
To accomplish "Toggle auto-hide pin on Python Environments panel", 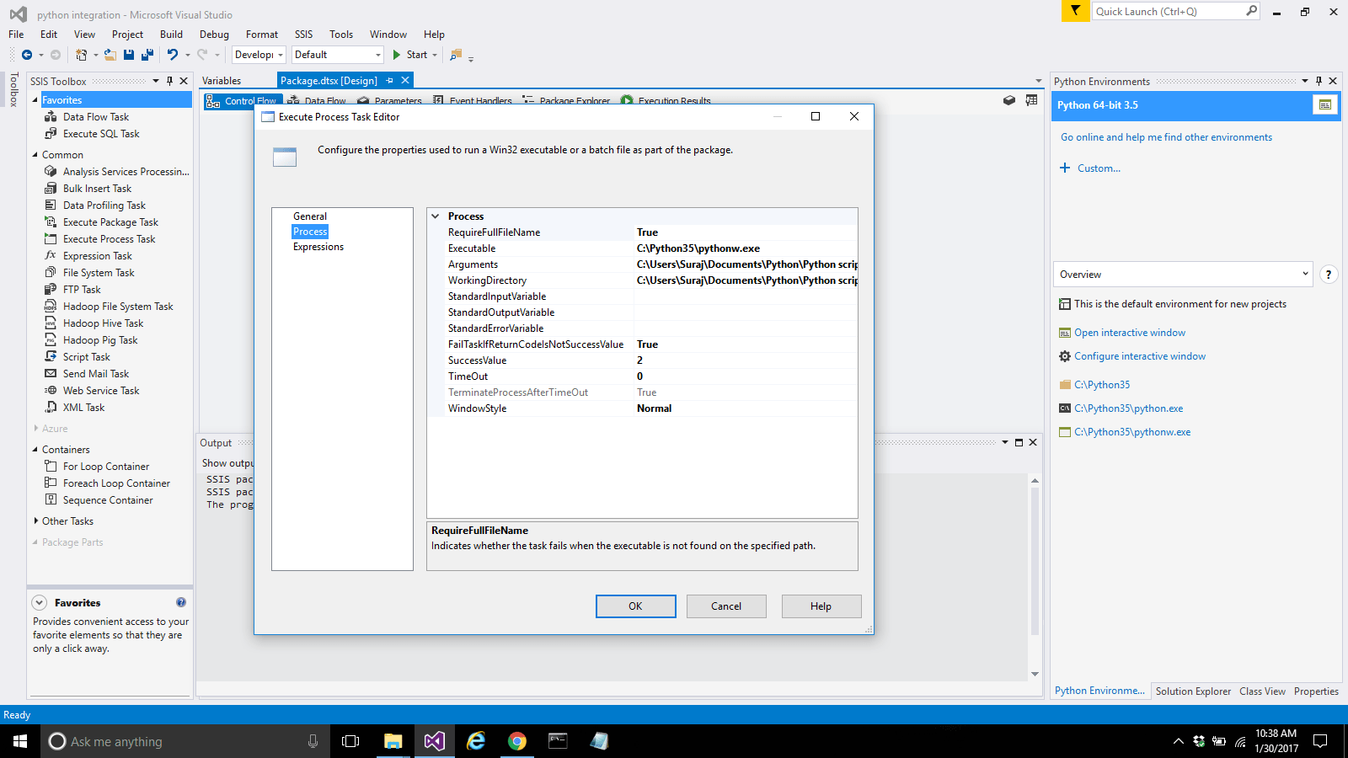I will click(x=1319, y=81).
